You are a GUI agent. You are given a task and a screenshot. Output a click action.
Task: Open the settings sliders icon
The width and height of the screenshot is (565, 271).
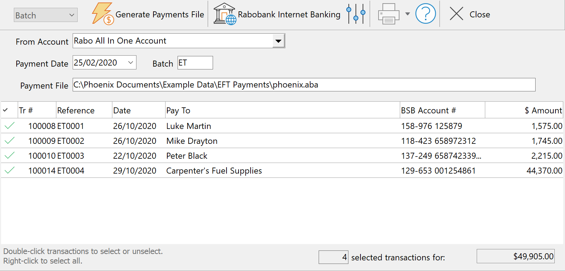coord(356,14)
